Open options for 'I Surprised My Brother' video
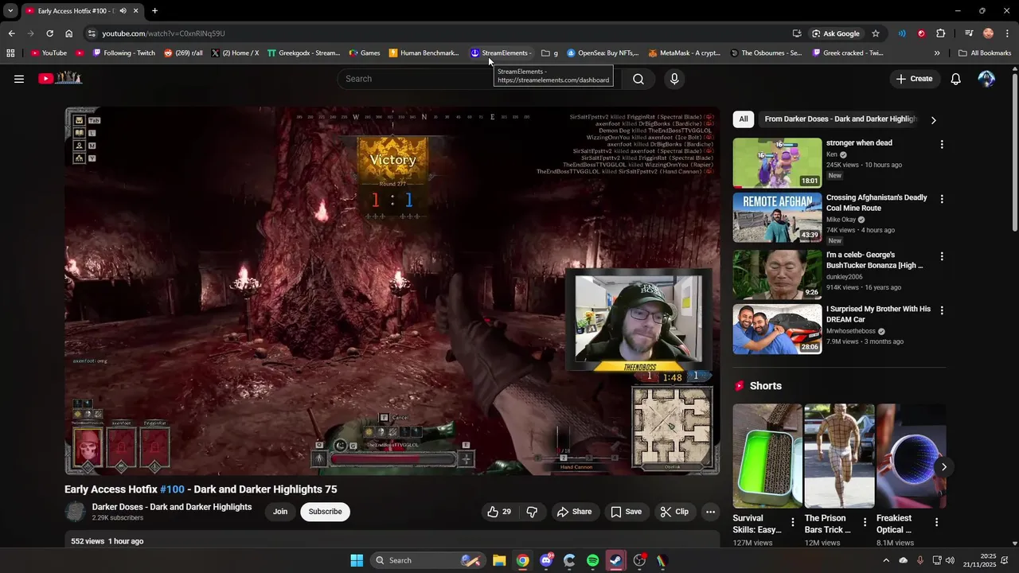 (942, 310)
